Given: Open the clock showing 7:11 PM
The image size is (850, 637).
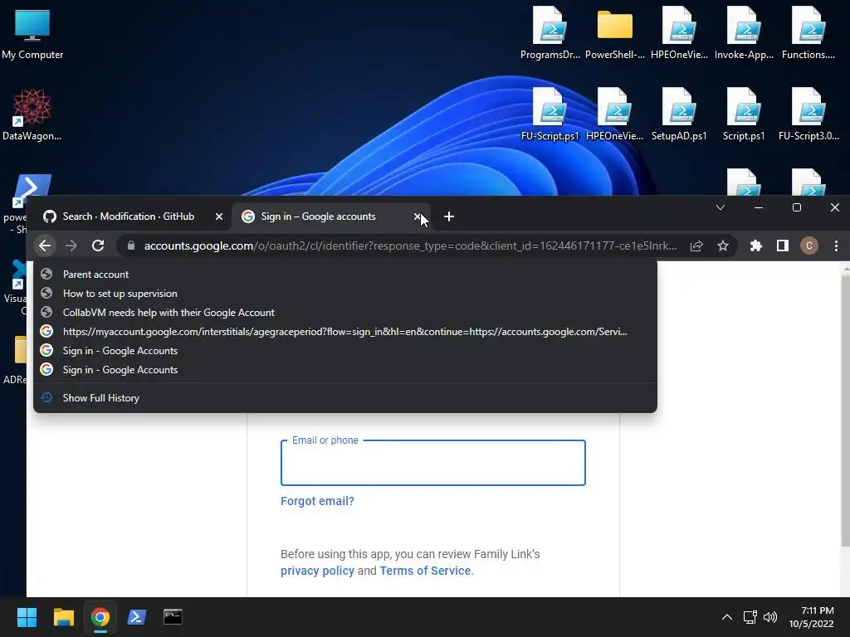Looking at the screenshot, I should point(812,617).
